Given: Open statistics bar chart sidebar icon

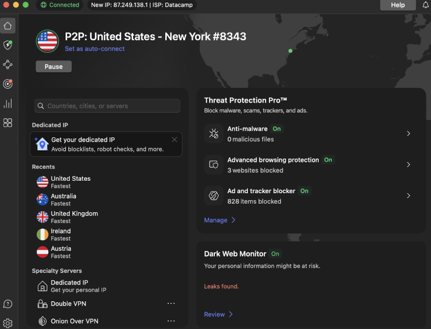Looking at the screenshot, I should coord(8,104).
